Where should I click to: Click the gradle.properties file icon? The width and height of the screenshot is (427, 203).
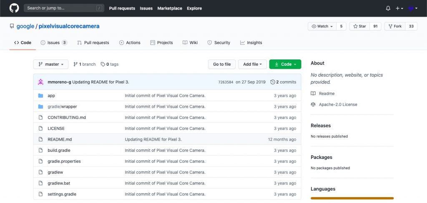click(x=40, y=161)
